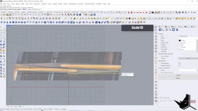
Task: Click the Text object T icon
Action: [71, 18]
